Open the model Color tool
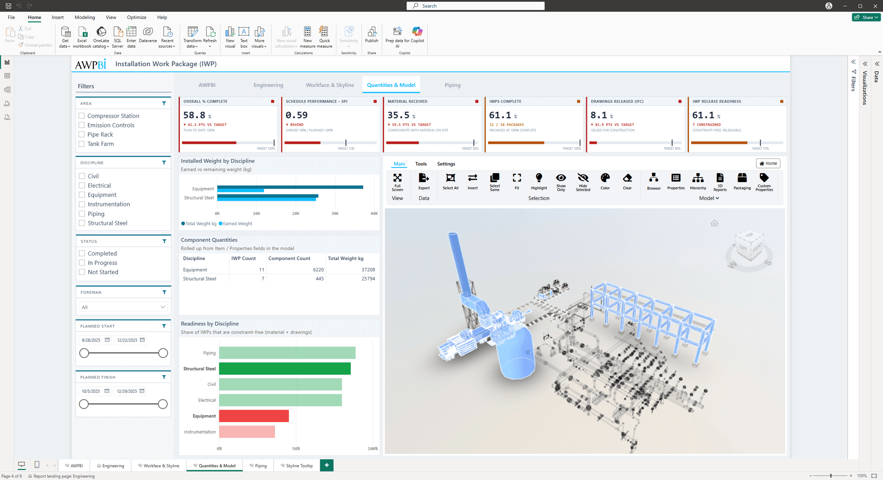Screen dimensions: 883x480 click(x=605, y=182)
